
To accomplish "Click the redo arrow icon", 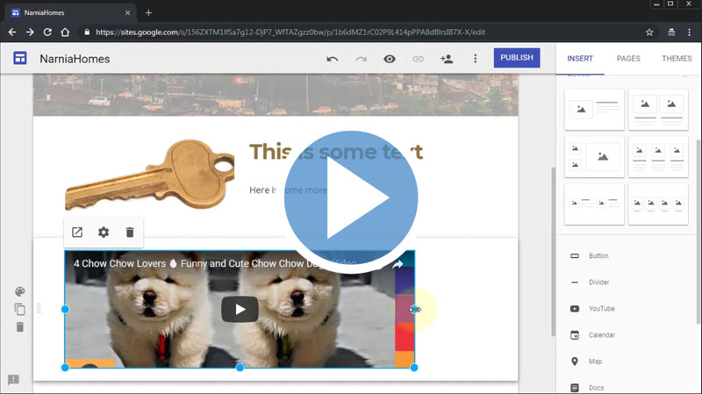I will [361, 59].
